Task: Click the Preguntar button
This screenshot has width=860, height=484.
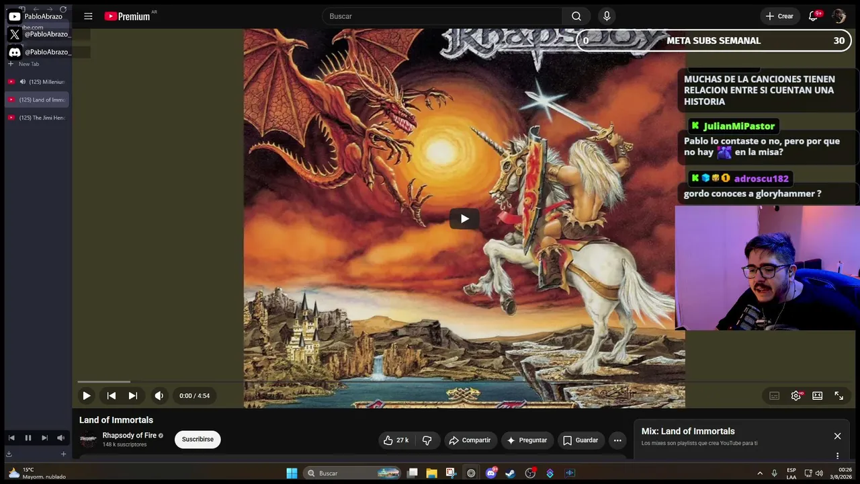Action: click(x=527, y=440)
